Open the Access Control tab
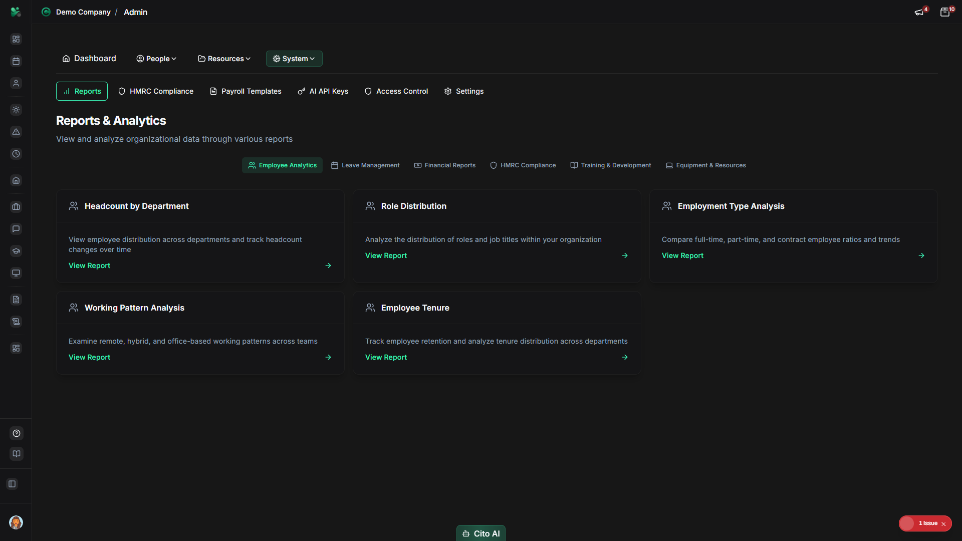Viewport: 962px width, 541px height. coord(396,91)
